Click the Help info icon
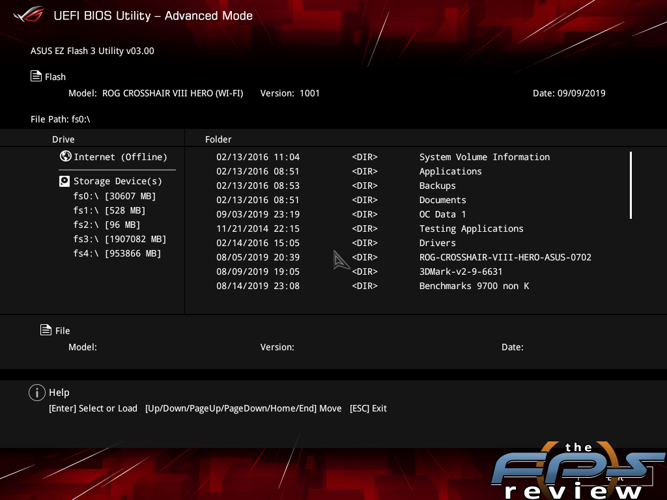 37,393
